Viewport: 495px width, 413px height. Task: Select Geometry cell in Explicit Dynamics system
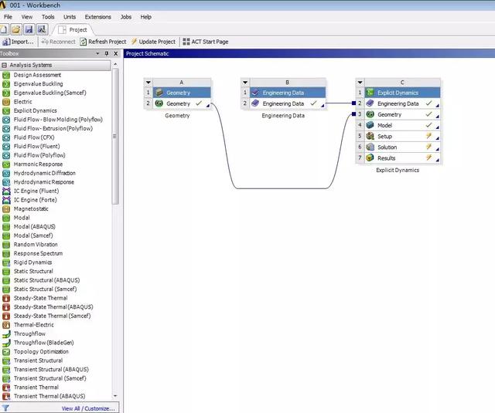pos(402,115)
